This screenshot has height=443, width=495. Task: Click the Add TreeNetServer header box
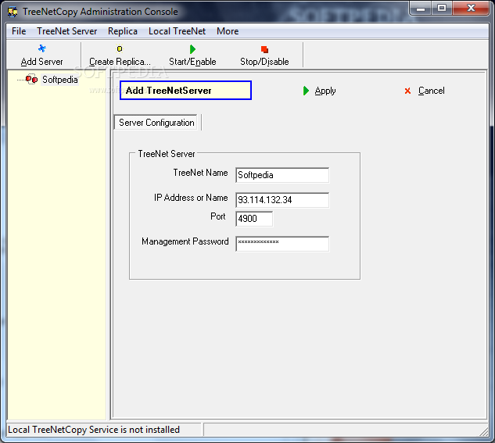point(185,91)
